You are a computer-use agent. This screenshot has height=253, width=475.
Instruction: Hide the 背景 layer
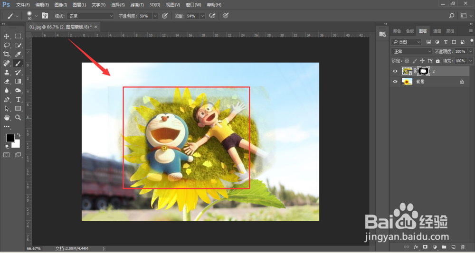click(395, 82)
